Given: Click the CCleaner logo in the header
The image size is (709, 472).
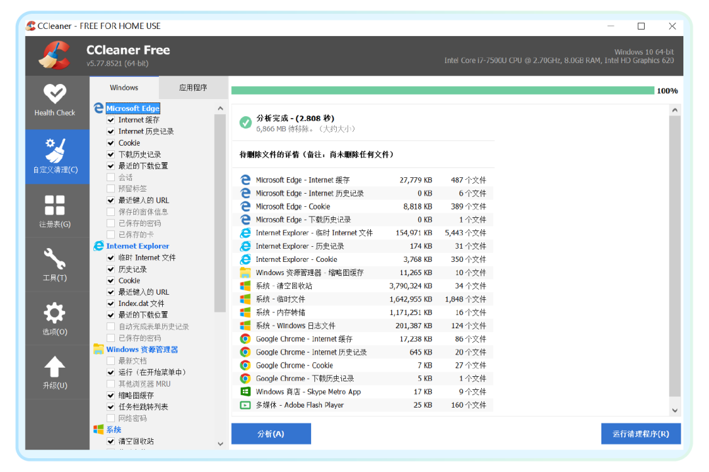Looking at the screenshot, I should coord(55,56).
